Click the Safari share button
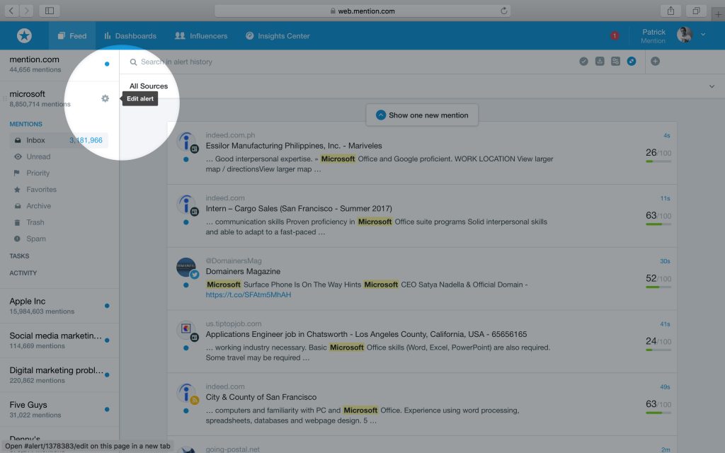This screenshot has height=453, width=725. (671, 11)
